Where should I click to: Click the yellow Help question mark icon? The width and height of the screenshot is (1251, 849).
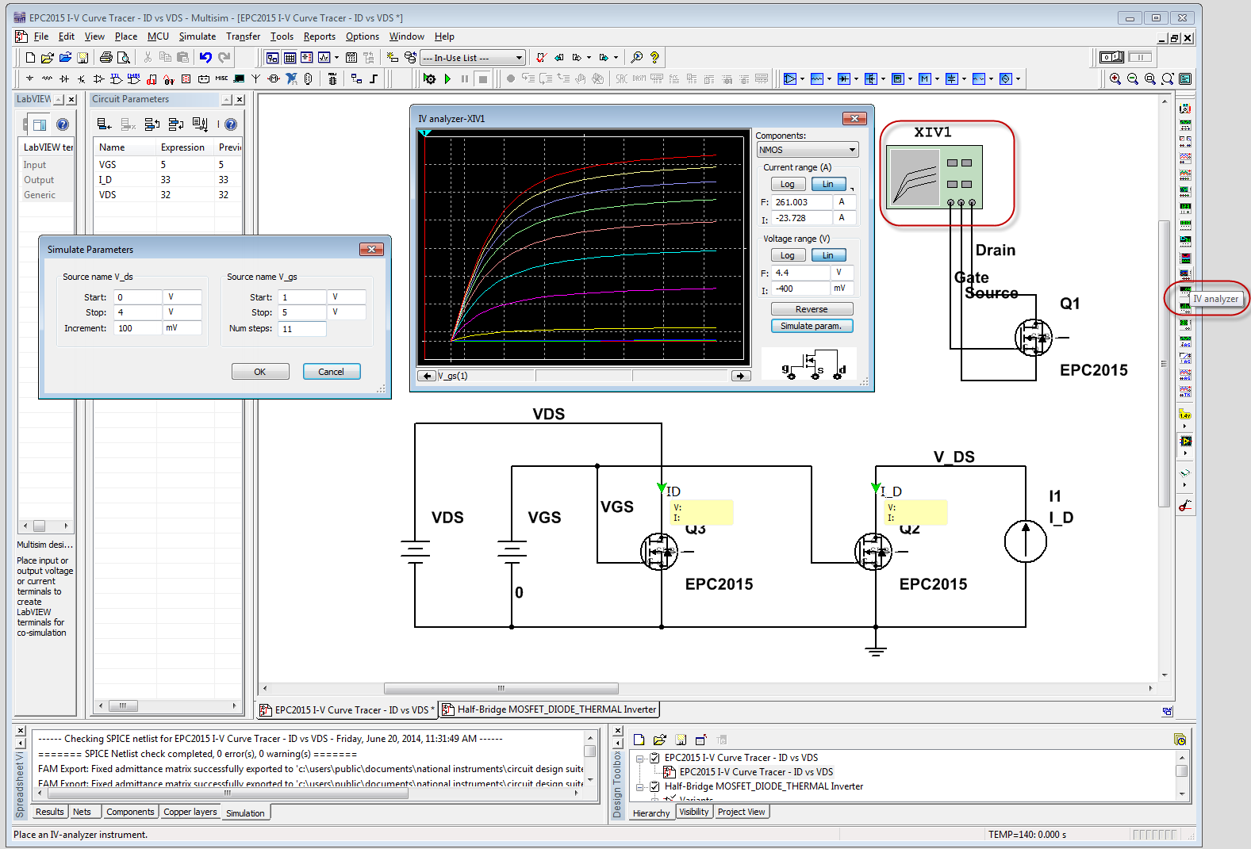[x=654, y=58]
